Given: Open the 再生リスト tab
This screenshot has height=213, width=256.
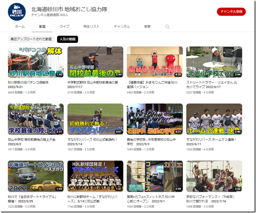Looking at the screenshot, I should (x=91, y=27).
